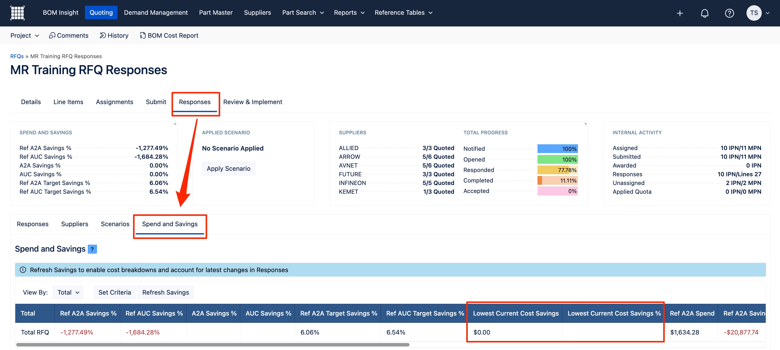The height and width of the screenshot is (350, 780).
Task: Click KEMET 1/3 Quoted supplier row
Action: pyautogui.click(x=396, y=192)
